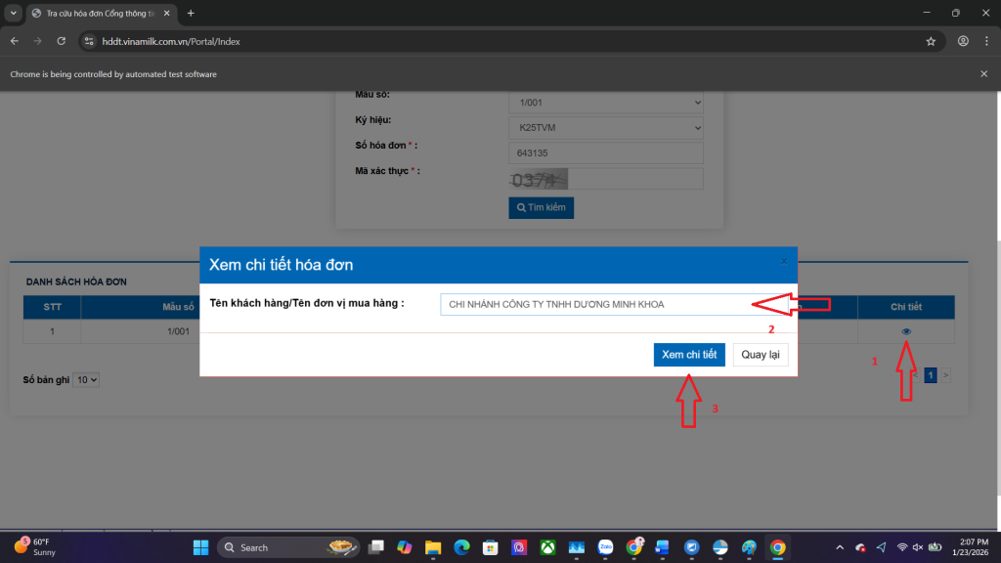The width and height of the screenshot is (1001, 563).
Task: Open the Ký hiệu dropdown K25TVM
Action: 605,128
